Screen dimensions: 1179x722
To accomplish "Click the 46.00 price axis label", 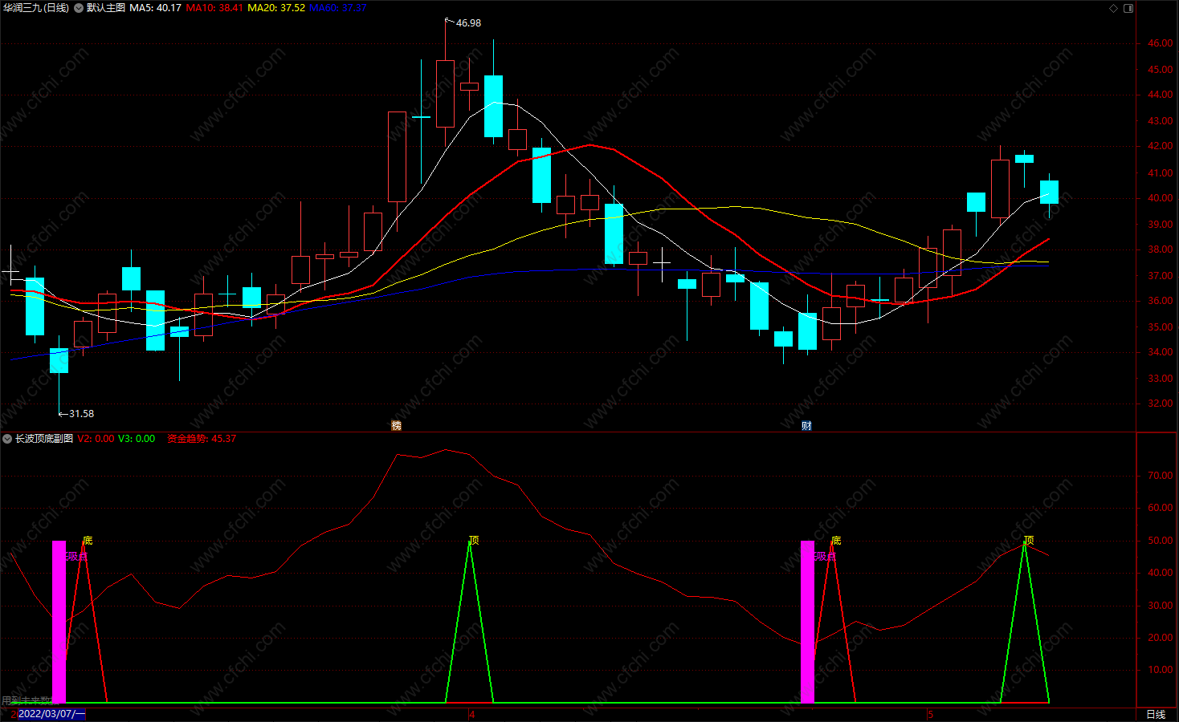I will tap(1160, 44).
